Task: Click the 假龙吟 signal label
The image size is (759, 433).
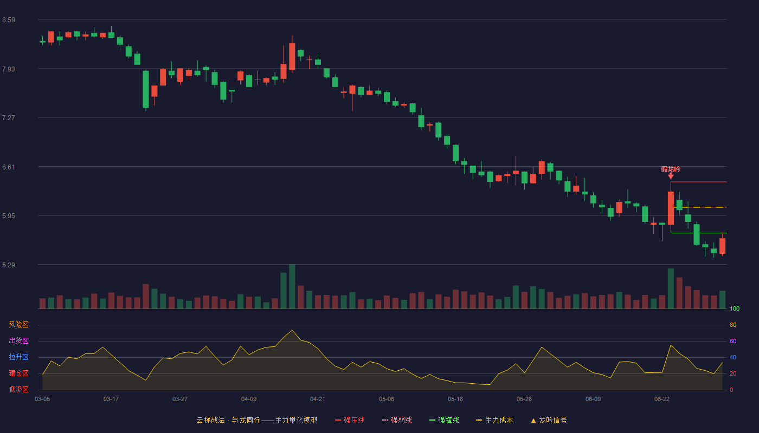Action: (671, 169)
